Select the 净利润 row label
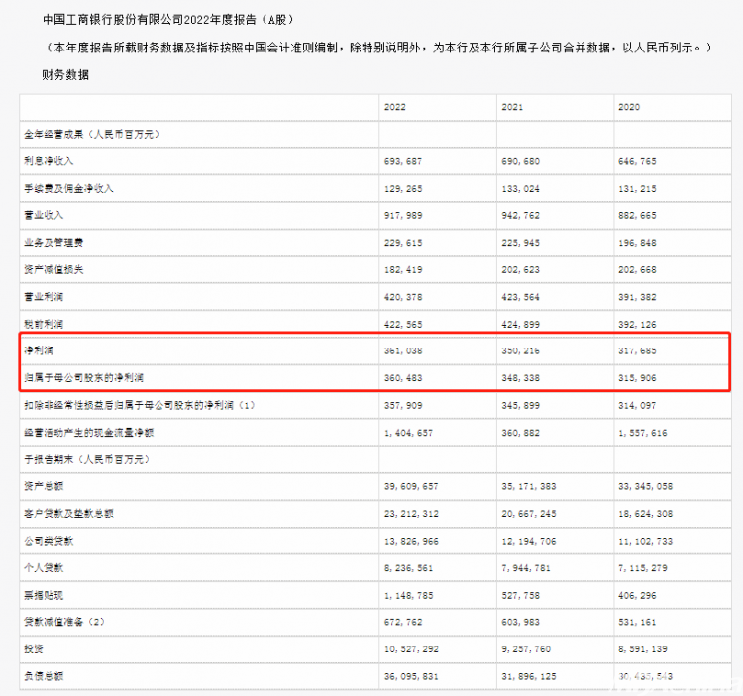The width and height of the screenshot is (743, 696). (x=39, y=350)
